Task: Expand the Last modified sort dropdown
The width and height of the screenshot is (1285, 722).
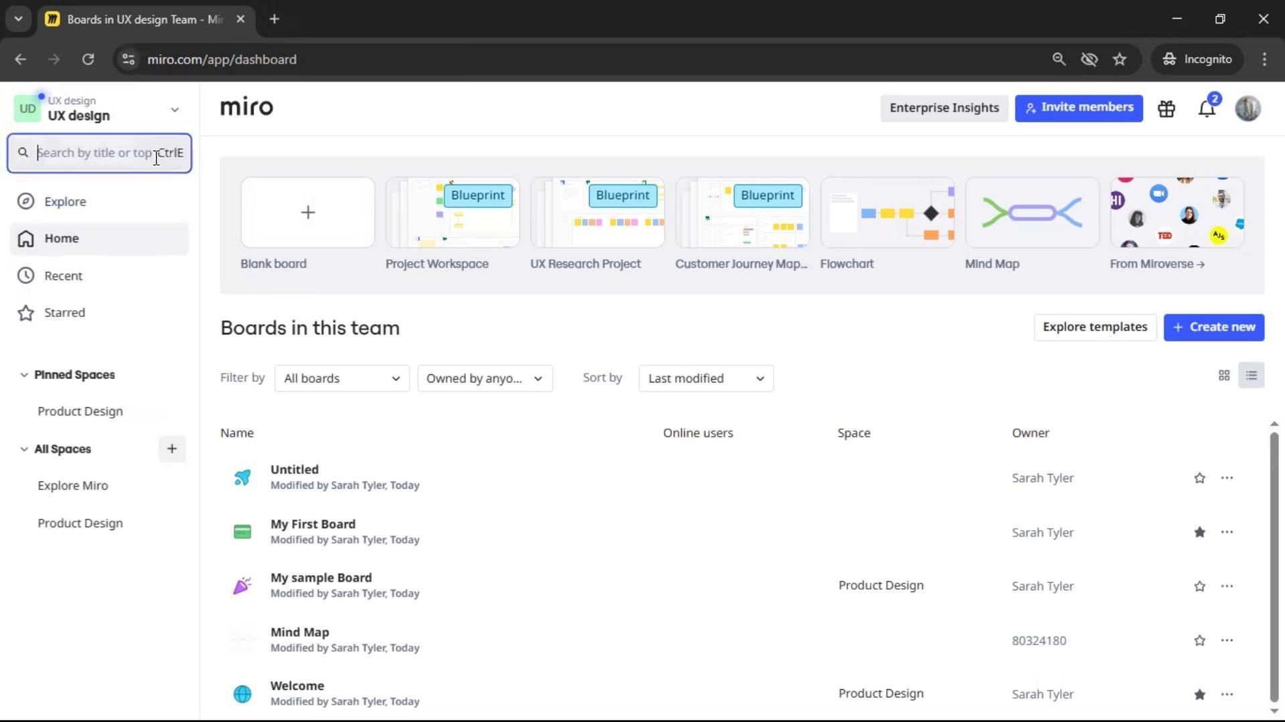Action: (705, 378)
